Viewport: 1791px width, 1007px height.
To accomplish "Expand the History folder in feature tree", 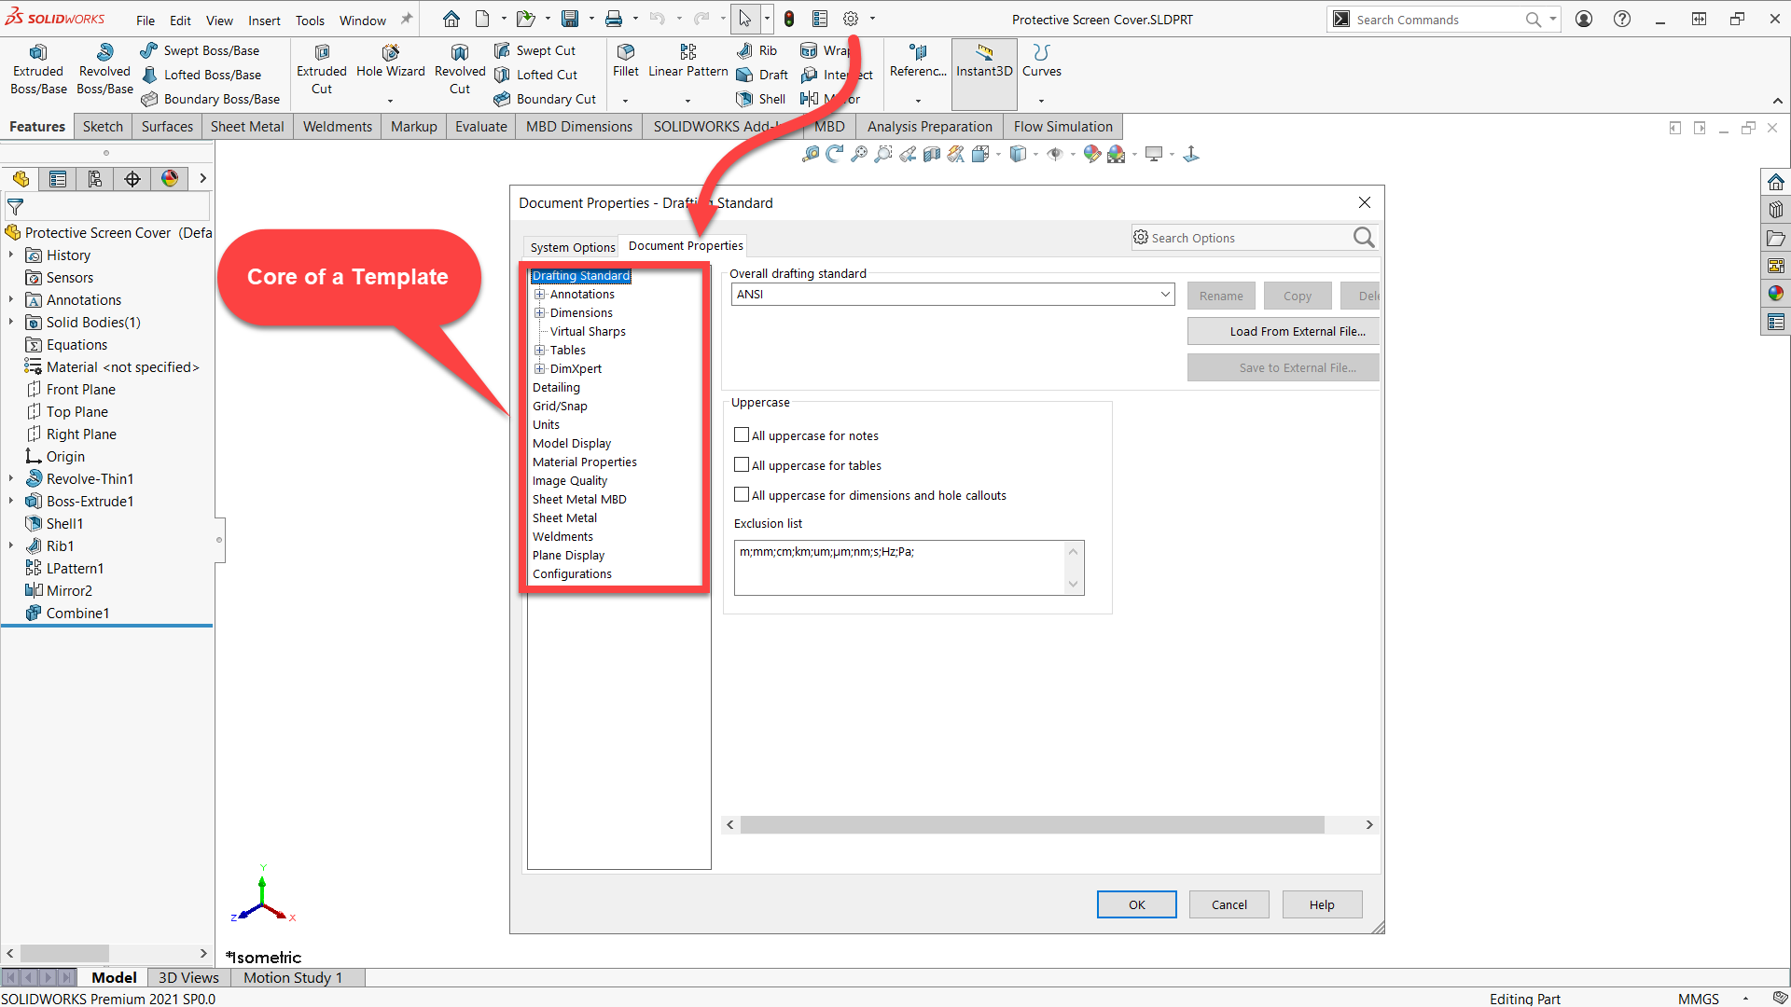I will coord(11,255).
